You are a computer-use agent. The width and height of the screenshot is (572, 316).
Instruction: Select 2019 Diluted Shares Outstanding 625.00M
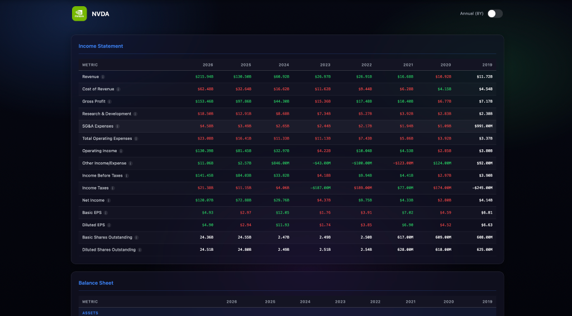484,250
